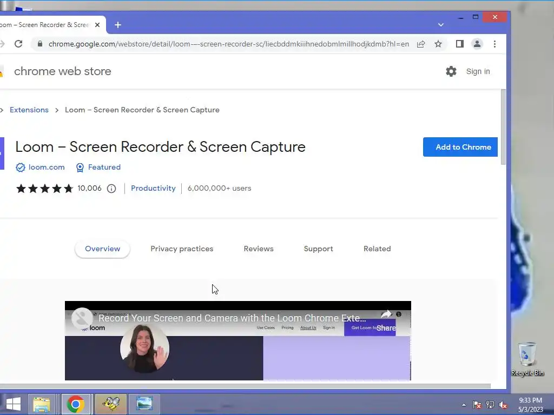
Task: Show hidden tray icons arrow
Action: (x=464, y=405)
